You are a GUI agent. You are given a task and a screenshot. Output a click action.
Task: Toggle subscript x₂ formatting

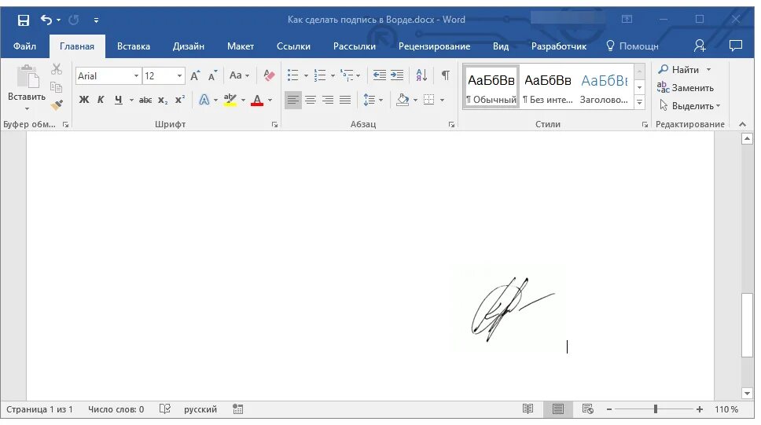(163, 100)
